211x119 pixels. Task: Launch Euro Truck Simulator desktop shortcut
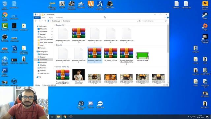pos(71,5)
